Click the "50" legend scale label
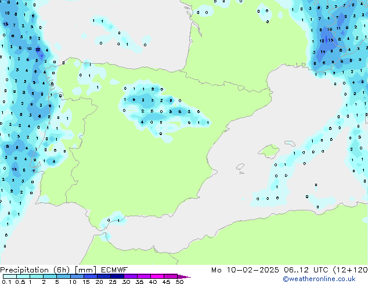 pyautogui.click(x=179, y=282)
